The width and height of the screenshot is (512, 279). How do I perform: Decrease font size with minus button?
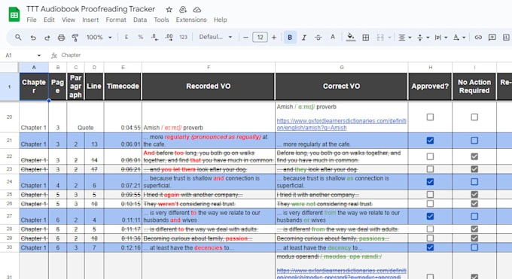[246, 38]
